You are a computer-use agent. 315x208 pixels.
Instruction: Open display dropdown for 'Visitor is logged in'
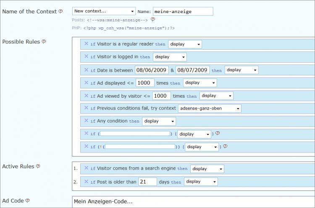click(170, 57)
